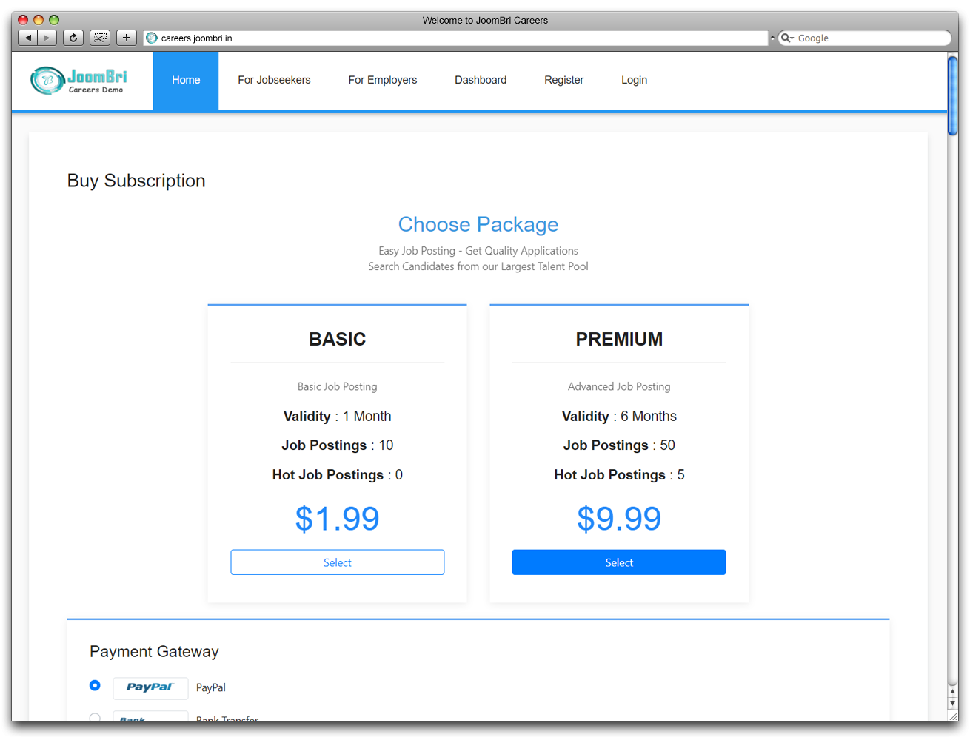Click the web clip scissors icon
This screenshot has width=970, height=737.
point(100,38)
